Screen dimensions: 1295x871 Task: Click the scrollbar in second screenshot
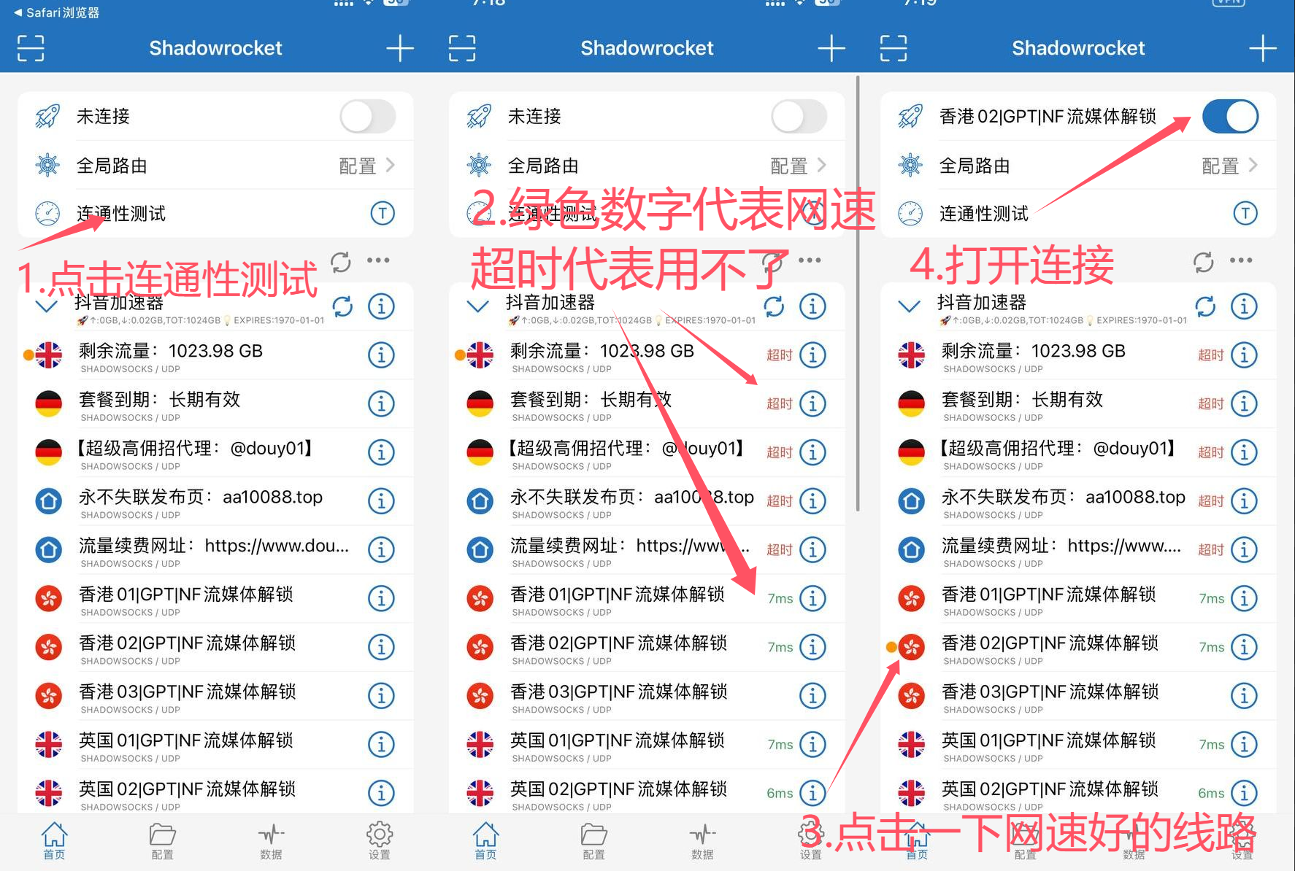coord(857,292)
